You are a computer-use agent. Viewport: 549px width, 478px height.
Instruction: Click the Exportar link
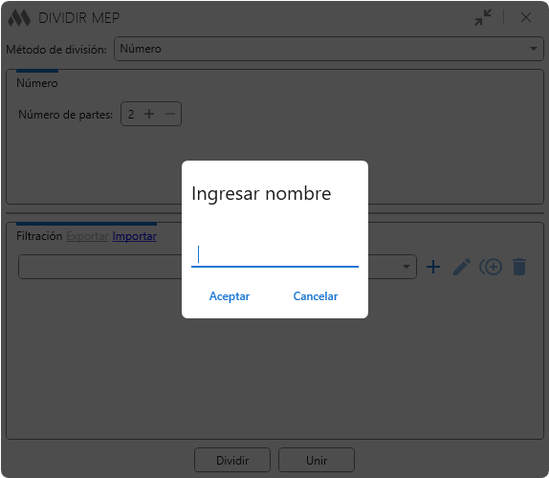88,236
